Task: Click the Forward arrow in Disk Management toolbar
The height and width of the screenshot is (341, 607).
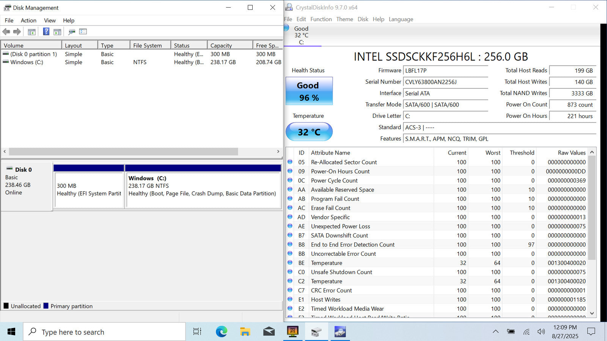Action: [17, 32]
